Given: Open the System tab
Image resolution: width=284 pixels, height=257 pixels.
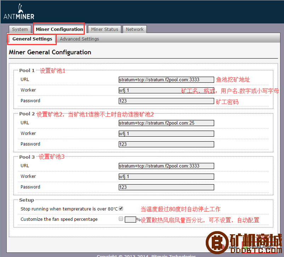Looking at the screenshot, I should 20,29.
